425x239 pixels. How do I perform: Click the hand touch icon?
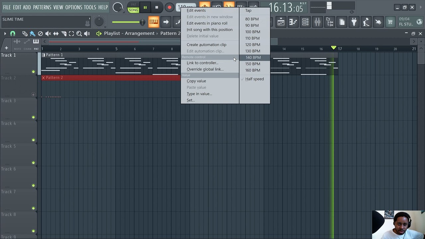click(378, 22)
